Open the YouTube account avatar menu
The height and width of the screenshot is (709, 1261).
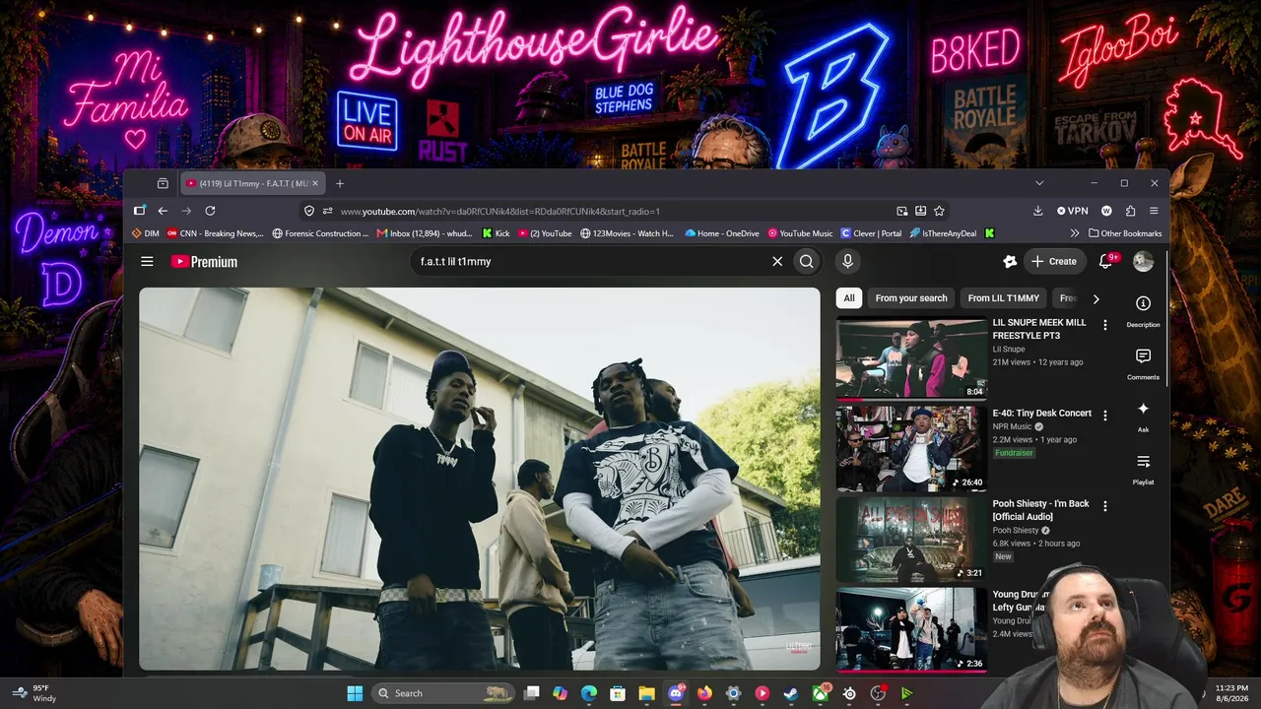click(1143, 261)
